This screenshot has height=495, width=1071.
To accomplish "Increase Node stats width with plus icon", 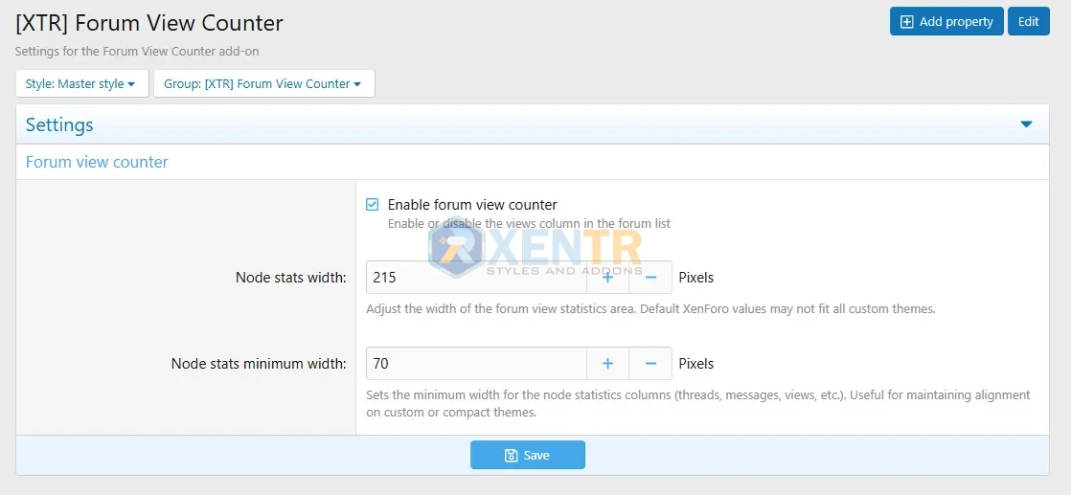I will [607, 278].
